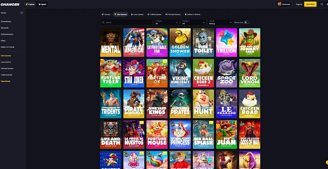
Task: Switch to the Casino tab in filter row
Action: 106,14
